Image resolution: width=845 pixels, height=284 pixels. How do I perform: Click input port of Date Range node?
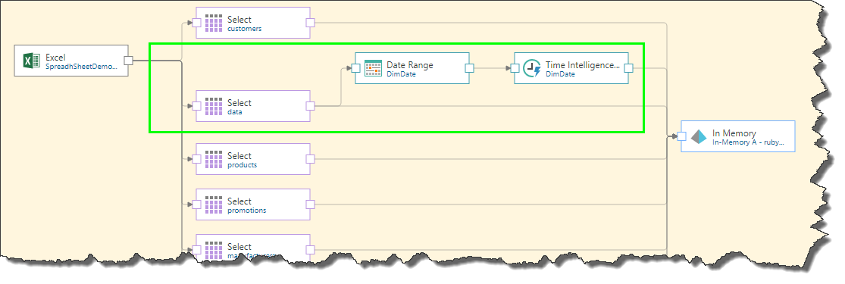coord(355,68)
